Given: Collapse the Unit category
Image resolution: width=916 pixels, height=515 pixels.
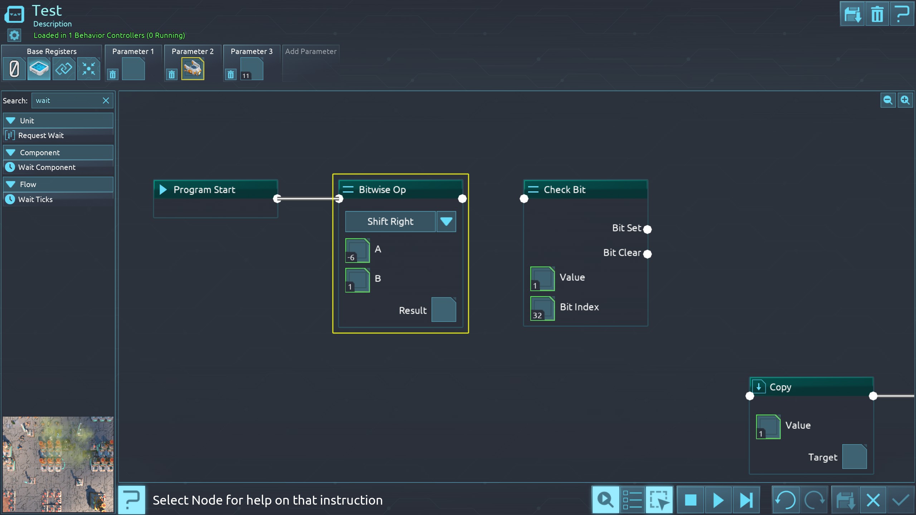Looking at the screenshot, I should pyautogui.click(x=11, y=121).
